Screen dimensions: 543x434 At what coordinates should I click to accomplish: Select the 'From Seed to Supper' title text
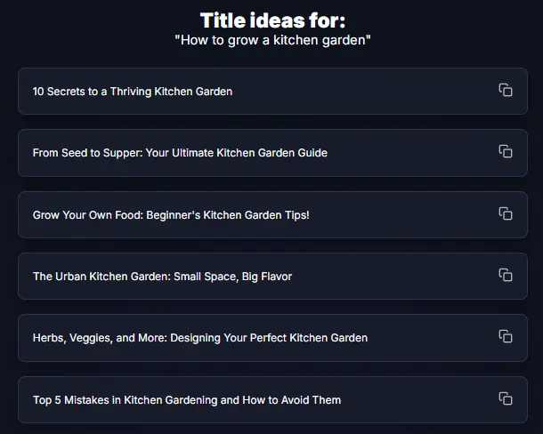pyautogui.click(x=180, y=153)
